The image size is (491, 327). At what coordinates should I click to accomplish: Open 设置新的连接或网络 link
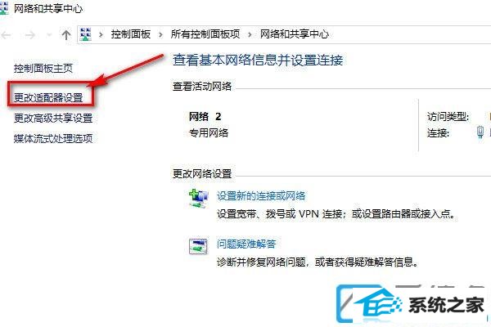click(x=261, y=196)
